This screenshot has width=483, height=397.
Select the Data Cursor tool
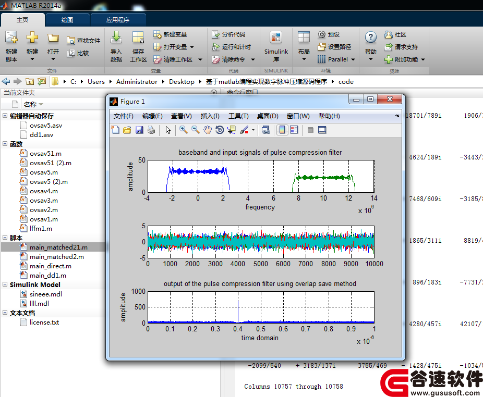(232, 130)
